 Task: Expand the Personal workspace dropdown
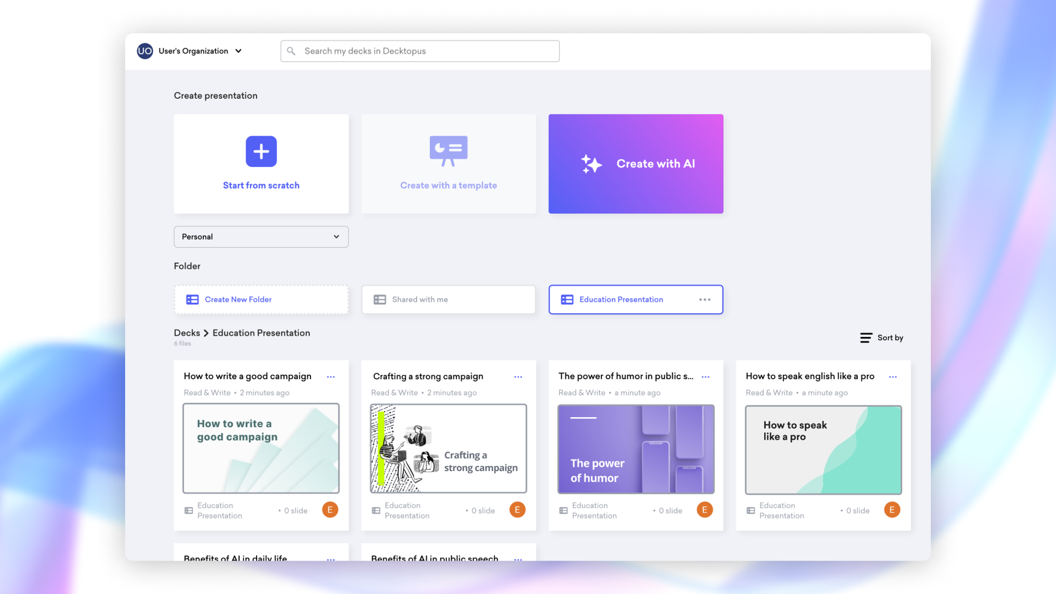[x=261, y=237]
